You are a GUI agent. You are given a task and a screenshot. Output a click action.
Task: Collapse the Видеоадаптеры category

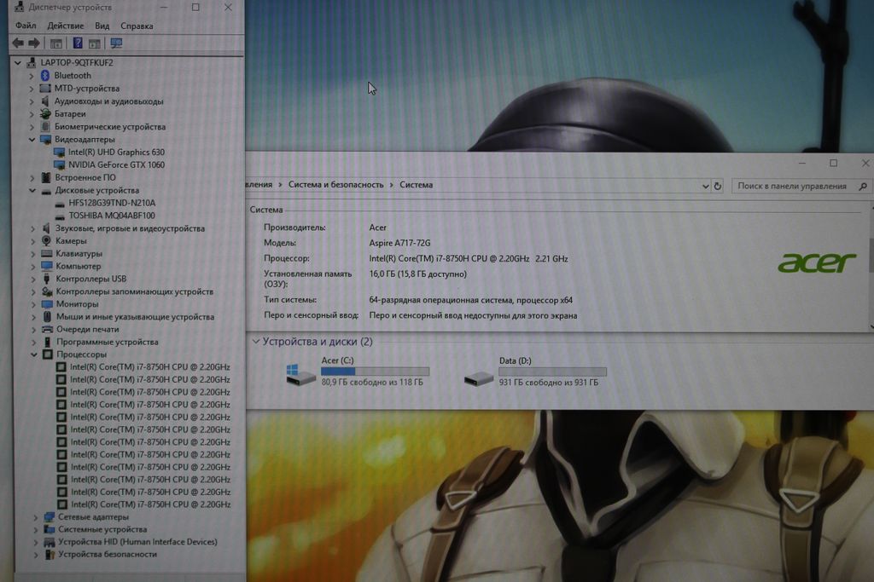tap(32, 140)
